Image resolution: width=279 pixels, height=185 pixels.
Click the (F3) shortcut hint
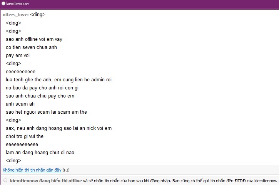pos(66,170)
